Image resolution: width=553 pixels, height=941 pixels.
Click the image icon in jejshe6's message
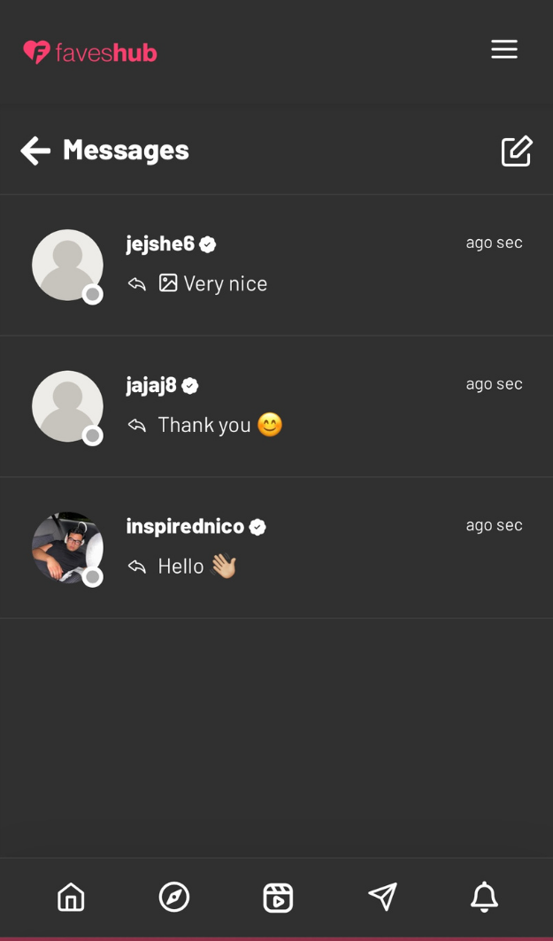pos(168,282)
